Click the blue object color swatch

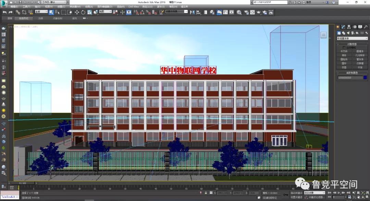[365, 77]
